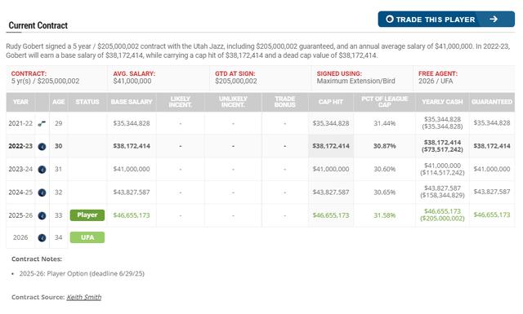Screen dimensions: 523x314
Task: Click the Yearly Cash column header
Action: click(x=442, y=102)
